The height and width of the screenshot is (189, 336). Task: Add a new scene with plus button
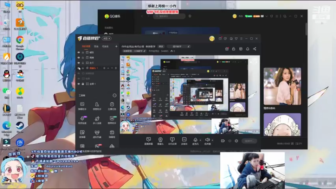pyautogui.click(x=116, y=46)
